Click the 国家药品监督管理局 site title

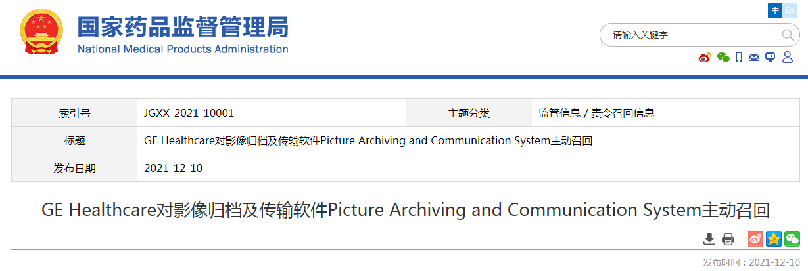[183, 27]
